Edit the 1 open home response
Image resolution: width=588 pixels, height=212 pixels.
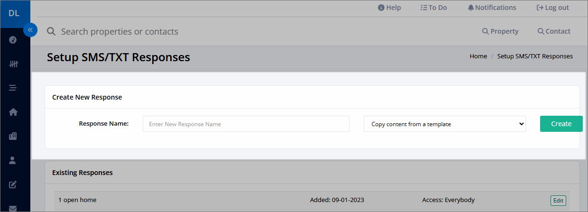(x=558, y=201)
